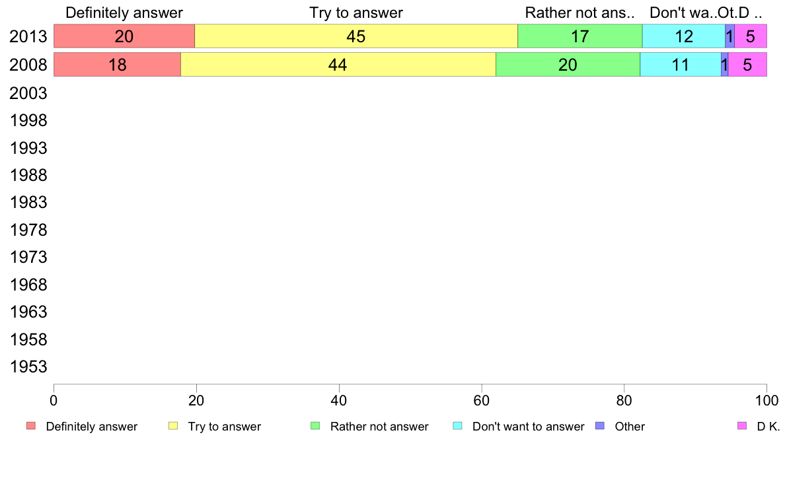Click the red Definitely answer legend swatch

coord(31,426)
